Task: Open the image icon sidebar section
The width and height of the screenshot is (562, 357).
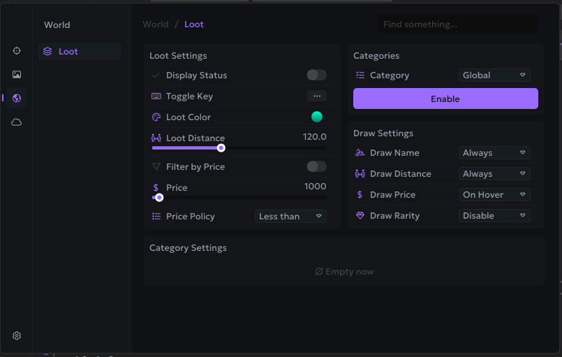Action: [17, 74]
